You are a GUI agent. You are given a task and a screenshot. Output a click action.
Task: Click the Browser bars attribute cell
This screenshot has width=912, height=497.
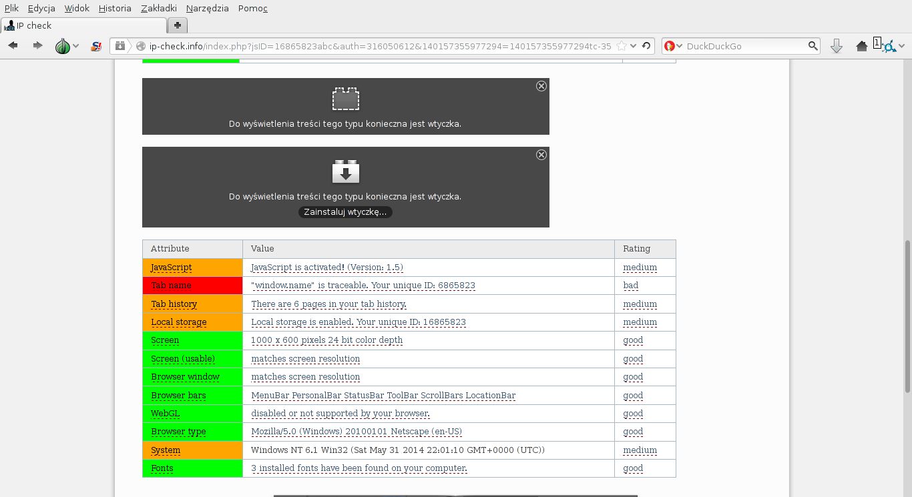point(192,396)
